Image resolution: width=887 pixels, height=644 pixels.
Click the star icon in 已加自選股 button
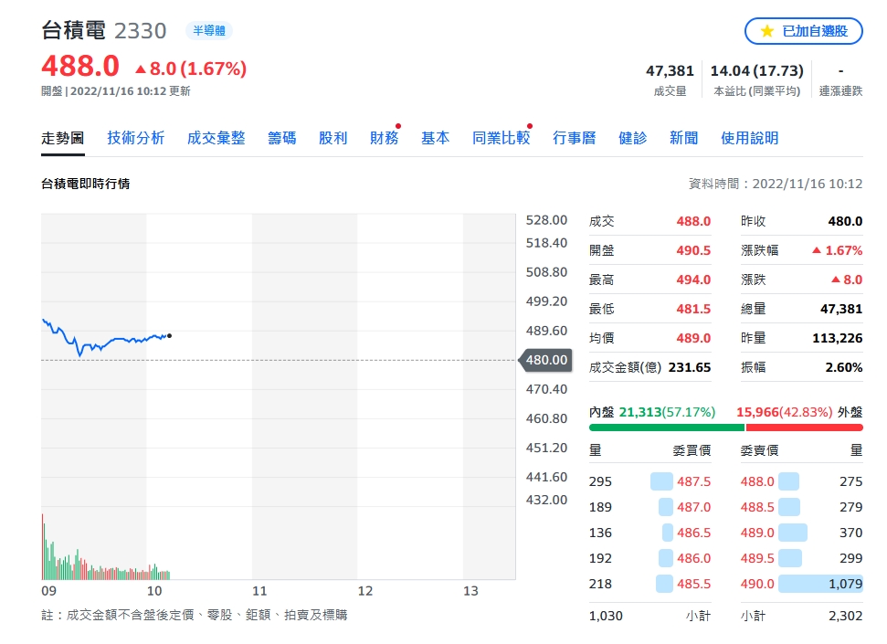pyautogui.click(x=766, y=31)
